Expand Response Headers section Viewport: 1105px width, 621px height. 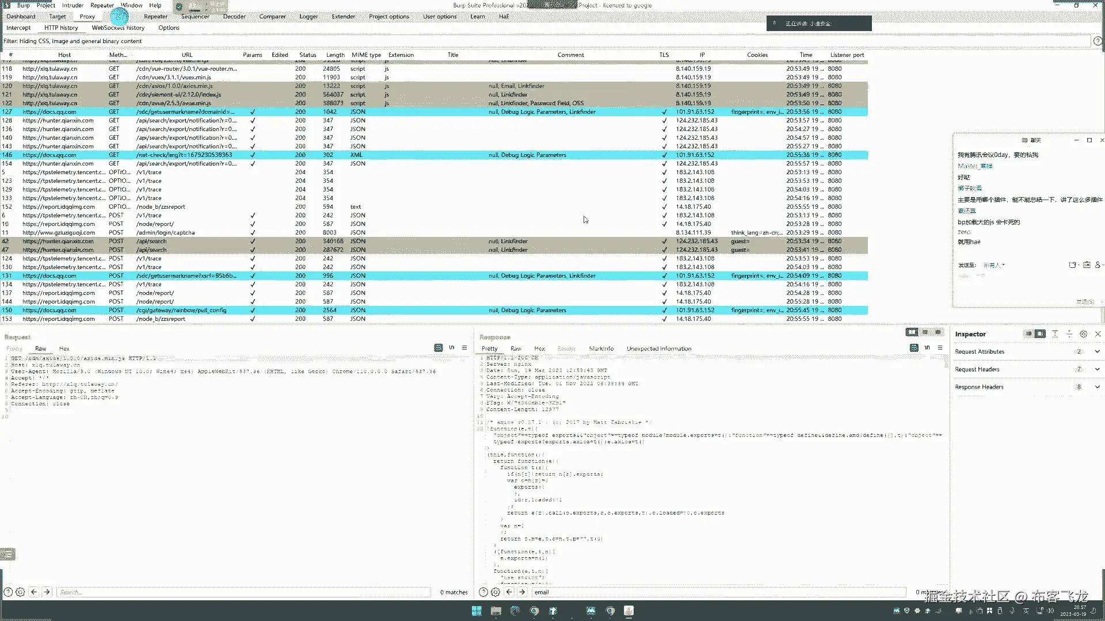pos(1097,387)
